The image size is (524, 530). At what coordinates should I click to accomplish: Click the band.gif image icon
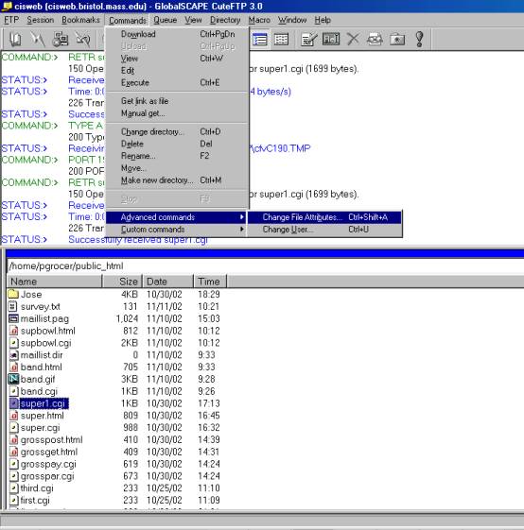[13, 379]
